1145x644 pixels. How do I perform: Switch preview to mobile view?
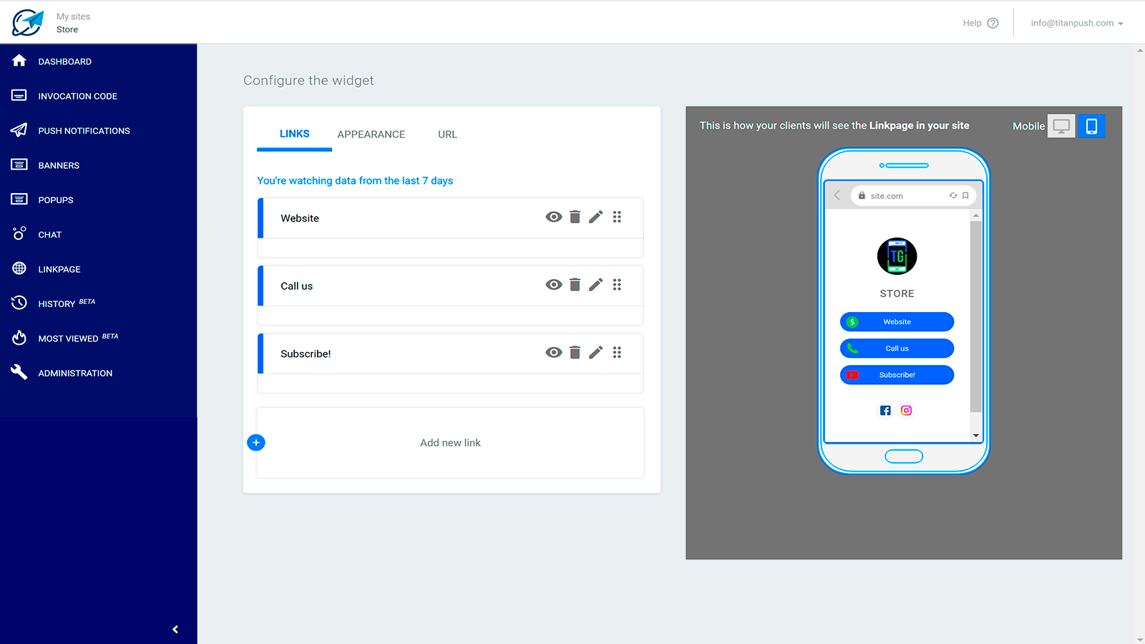(1091, 126)
